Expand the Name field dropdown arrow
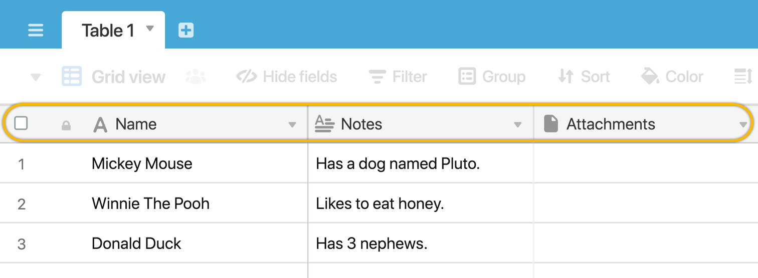Viewport: 758px width, 278px height. tap(292, 124)
